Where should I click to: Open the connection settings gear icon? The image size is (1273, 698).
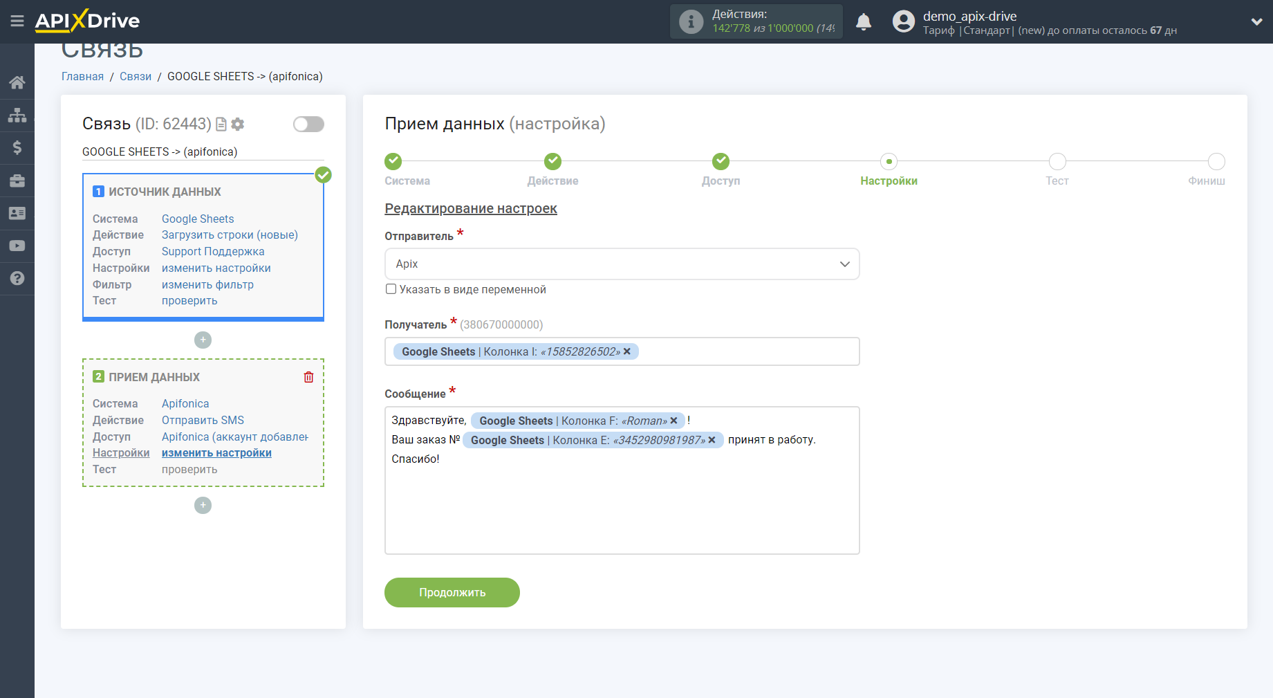[x=238, y=125]
